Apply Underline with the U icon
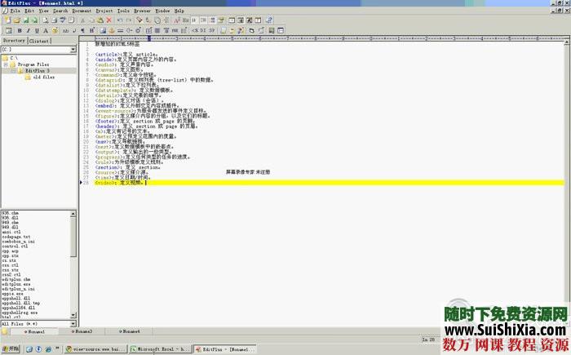Viewport: 571px width, 355px height. (37, 31)
